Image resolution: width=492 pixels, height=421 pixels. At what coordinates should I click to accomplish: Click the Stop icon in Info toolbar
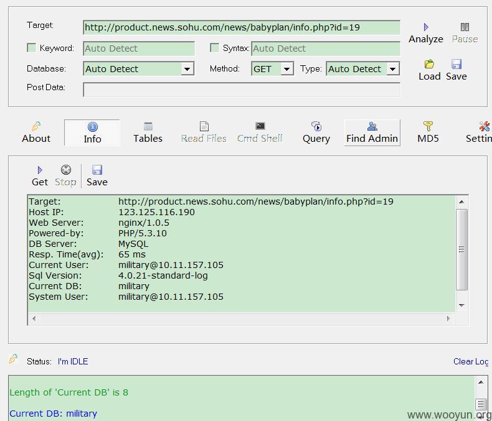coord(66,170)
